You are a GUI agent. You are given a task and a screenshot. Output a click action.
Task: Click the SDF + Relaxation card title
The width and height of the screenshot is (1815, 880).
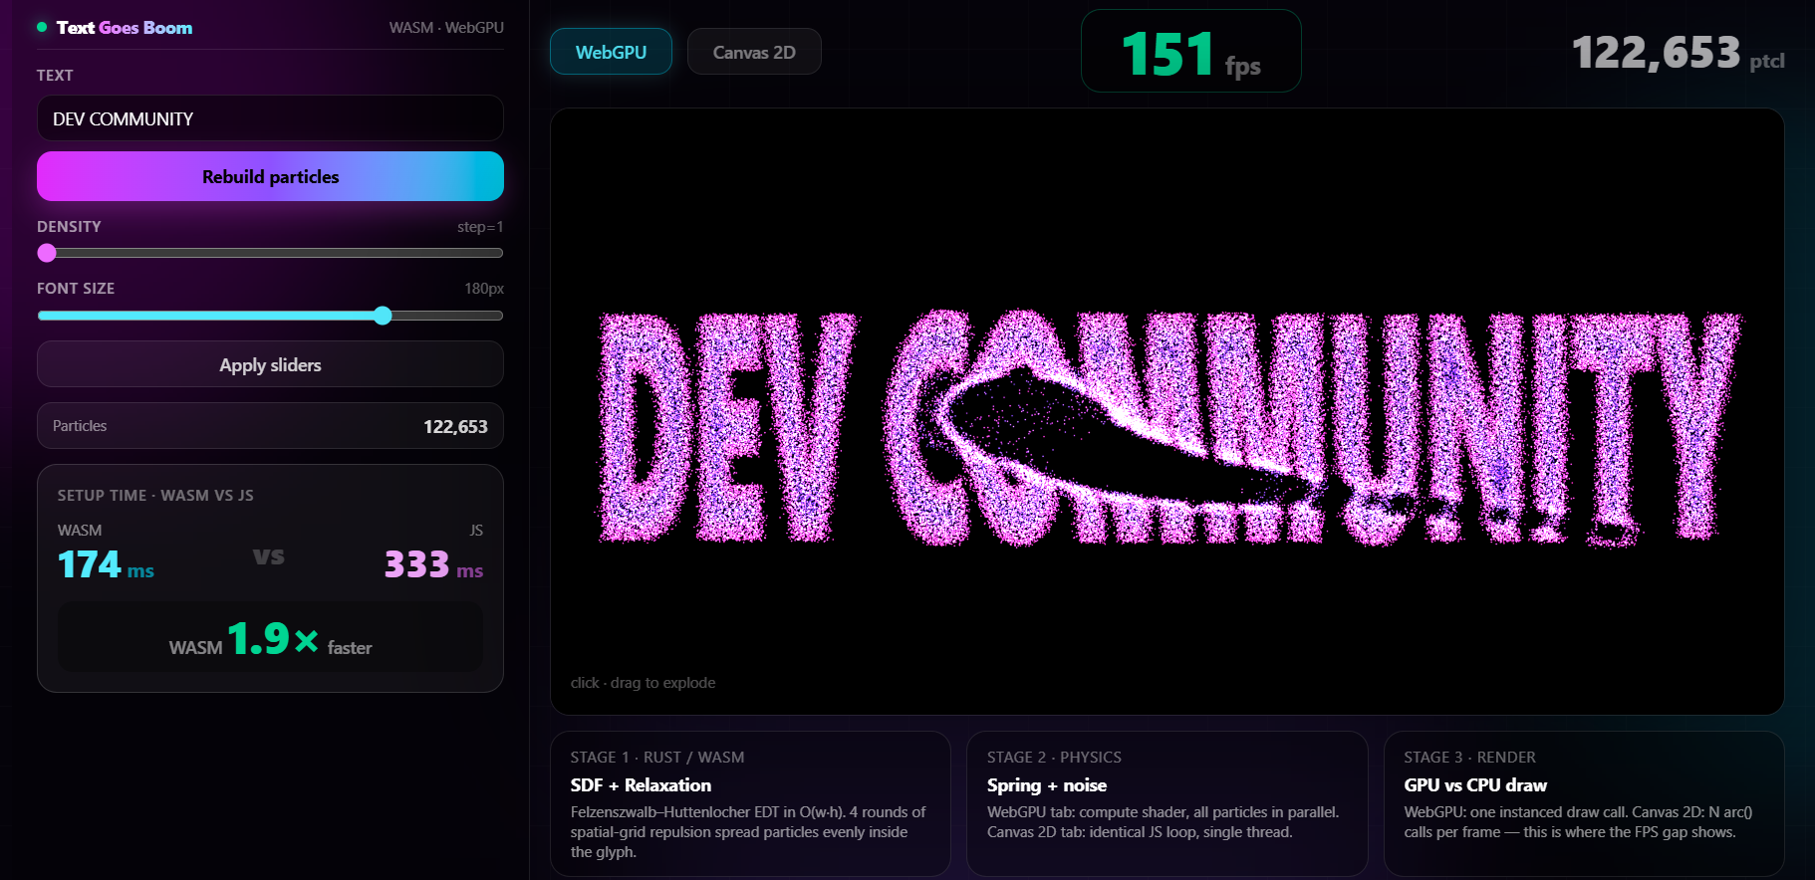[x=641, y=785]
